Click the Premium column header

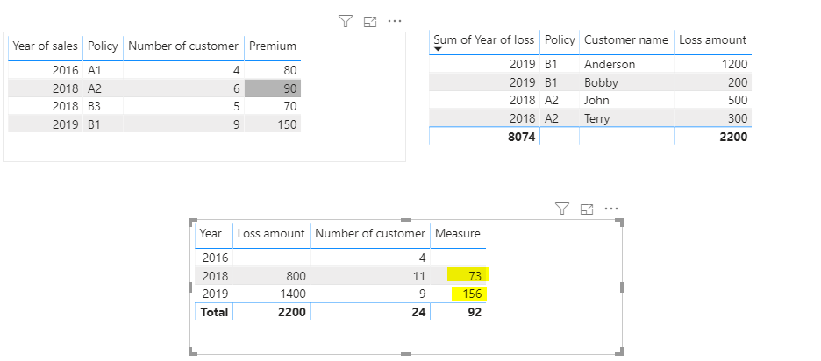click(x=272, y=46)
